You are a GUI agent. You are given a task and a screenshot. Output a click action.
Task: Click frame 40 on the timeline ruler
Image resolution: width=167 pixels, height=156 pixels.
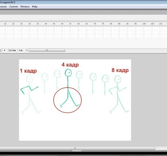click(x=46, y=24)
